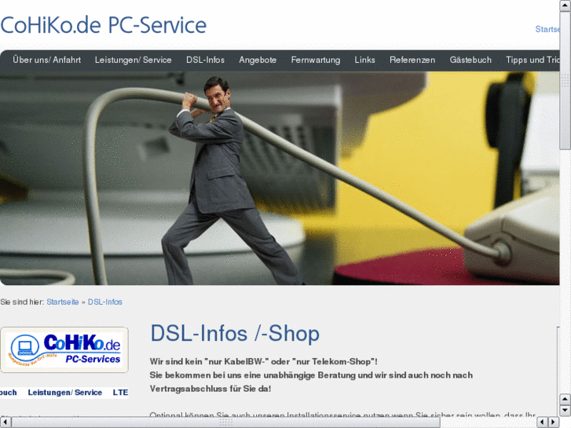Click the horizontal scrollbar right arrow at far right
Screen dimensions: 571x428
554,423
